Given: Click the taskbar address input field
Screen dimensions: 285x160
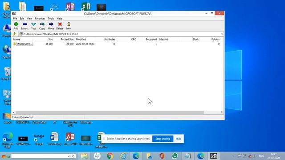Looking at the screenshot, I should pos(39,156).
